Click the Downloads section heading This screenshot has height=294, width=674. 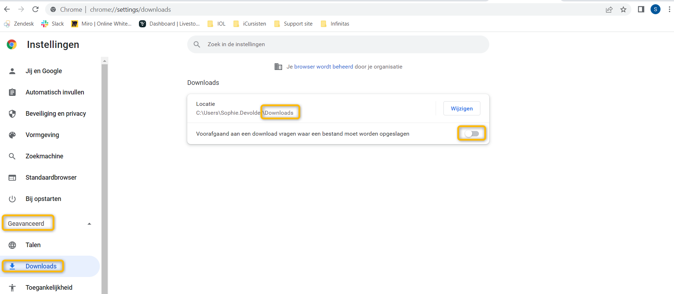[203, 83]
